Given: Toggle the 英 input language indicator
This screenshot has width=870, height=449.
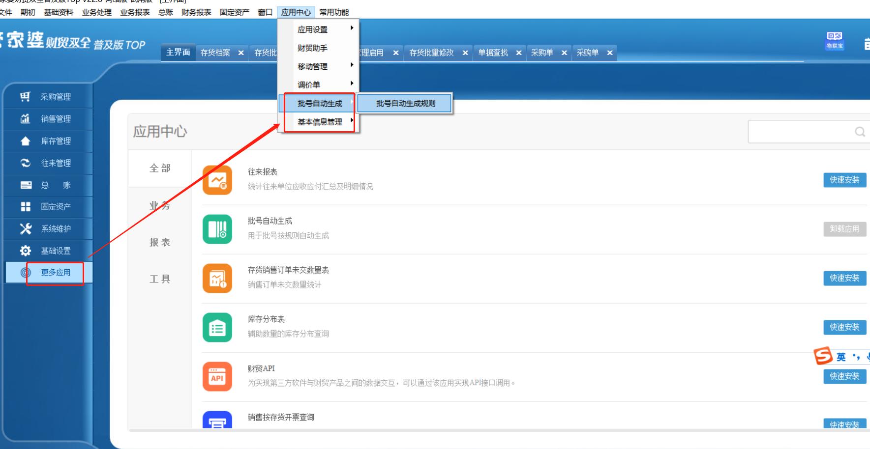Looking at the screenshot, I should (841, 357).
